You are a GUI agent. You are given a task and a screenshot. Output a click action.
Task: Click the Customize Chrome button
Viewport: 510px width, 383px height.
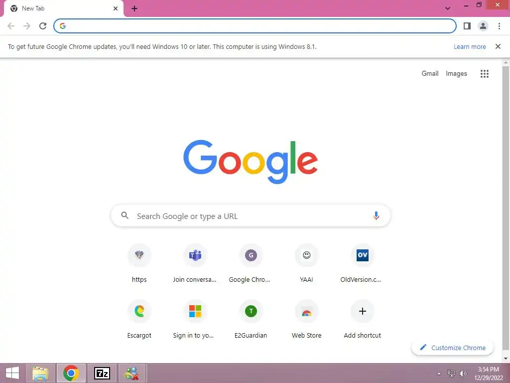pos(452,348)
